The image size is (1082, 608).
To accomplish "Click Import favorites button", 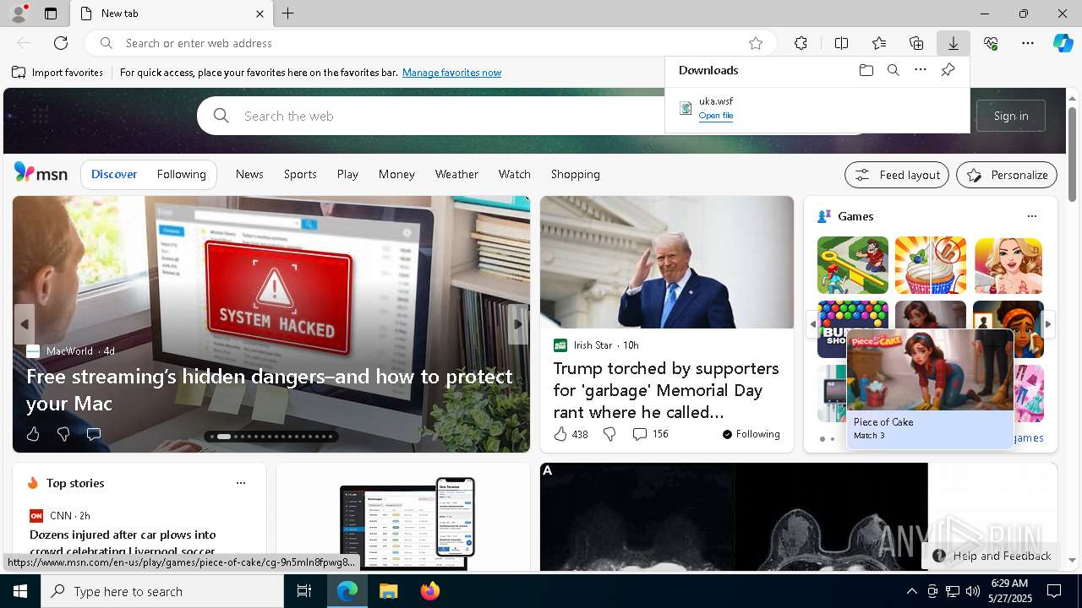I will coord(57,73).
